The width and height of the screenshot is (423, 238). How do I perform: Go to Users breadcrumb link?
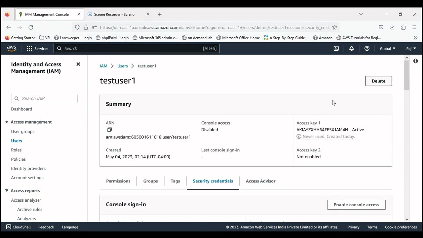pyautogui.click(x=122, y=66)
